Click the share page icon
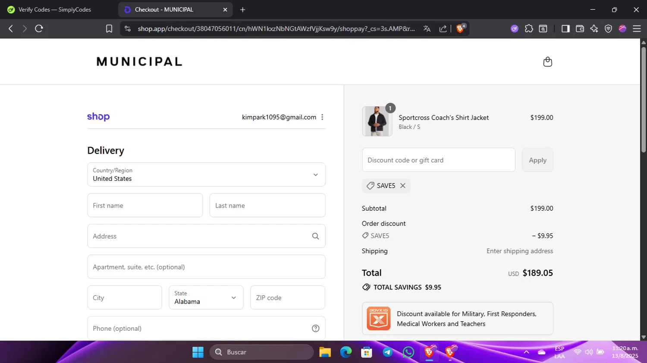647x363 pixels. pyautogui.click(x=443, y=28)
